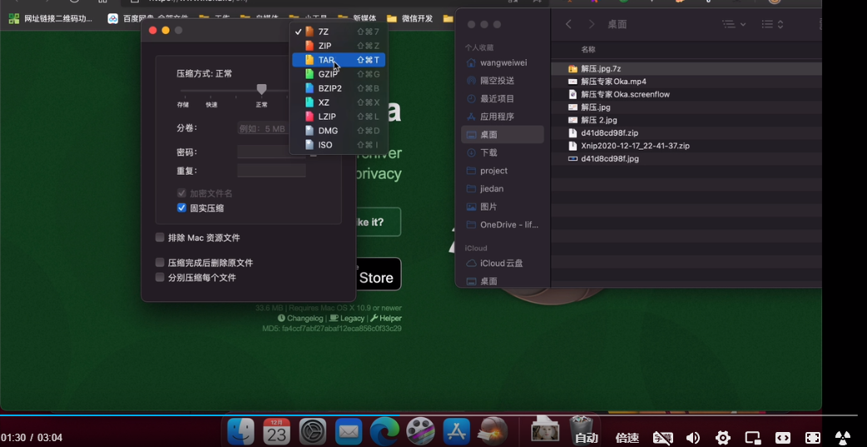Enable 分别压缩每个文件 checkbox
Viewport: 867px width, 447px height.
tap(160, 277)
